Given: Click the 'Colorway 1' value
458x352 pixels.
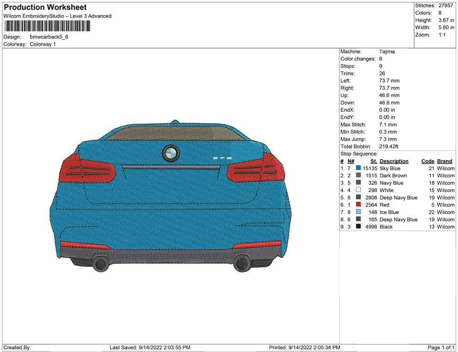Looking at the screenshot, I should pos(43,44).
